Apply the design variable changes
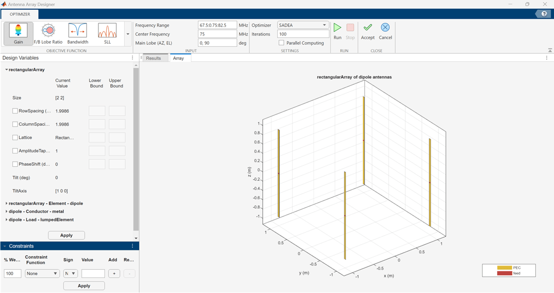This screenshot has height=293, width=554. [66, 235]
